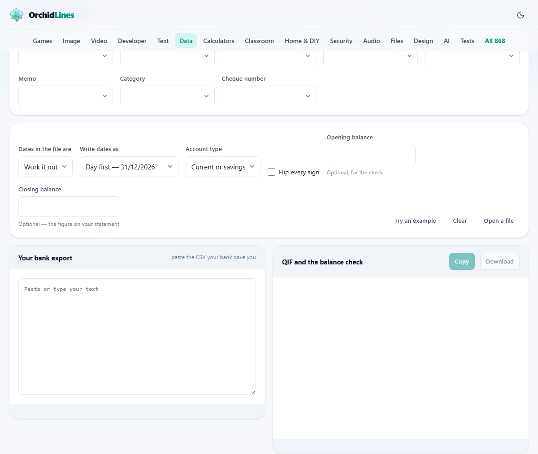Open the AI category tab
This screenshot has width=538, height=454.
(447, 41)
